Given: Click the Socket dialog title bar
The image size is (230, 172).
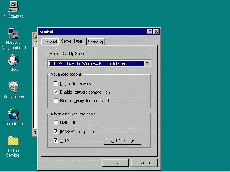Looking at the screenshot, I should (92, 32).
